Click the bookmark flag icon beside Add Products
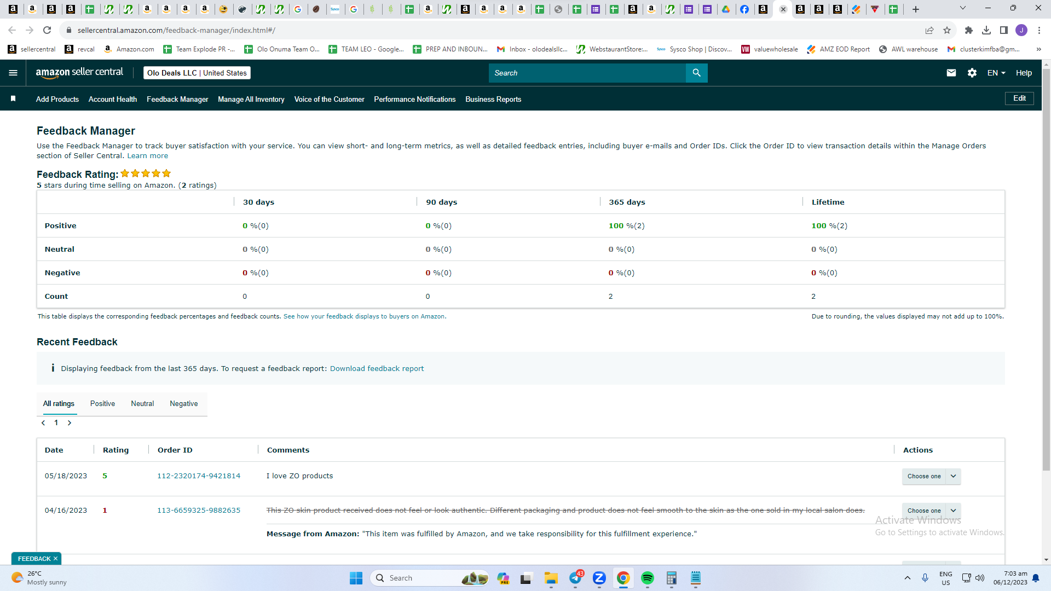Screen dimensions: 1051x591 (x=13, y=99)
